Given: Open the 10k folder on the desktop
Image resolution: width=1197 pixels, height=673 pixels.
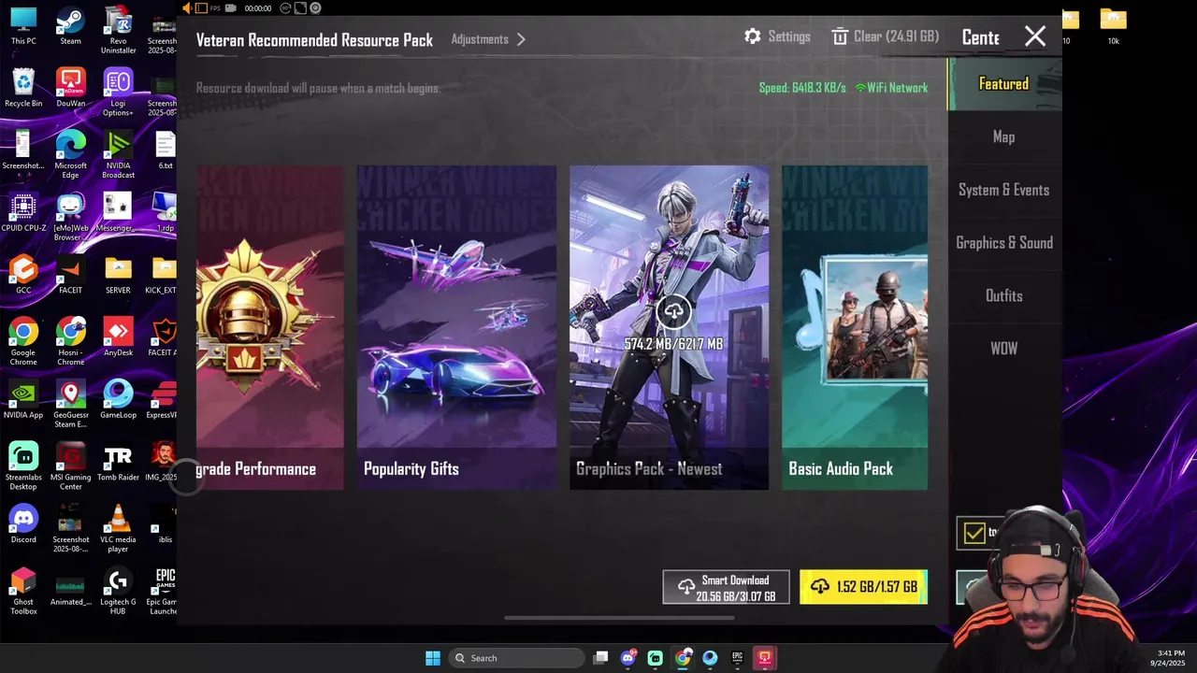Looking at the screenshot, I should pyautogui.click(x=1113, y=26).
